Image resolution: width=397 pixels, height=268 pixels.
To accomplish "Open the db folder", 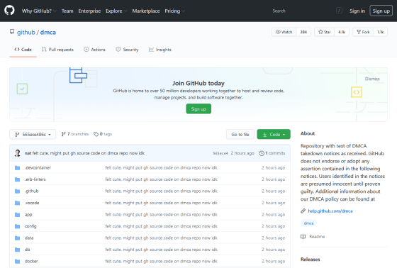I will (x=27, y=250).
